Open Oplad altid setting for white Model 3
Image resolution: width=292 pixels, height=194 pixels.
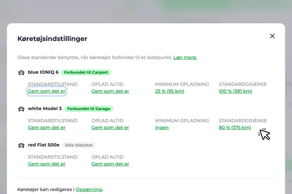(x=110, y=127)
